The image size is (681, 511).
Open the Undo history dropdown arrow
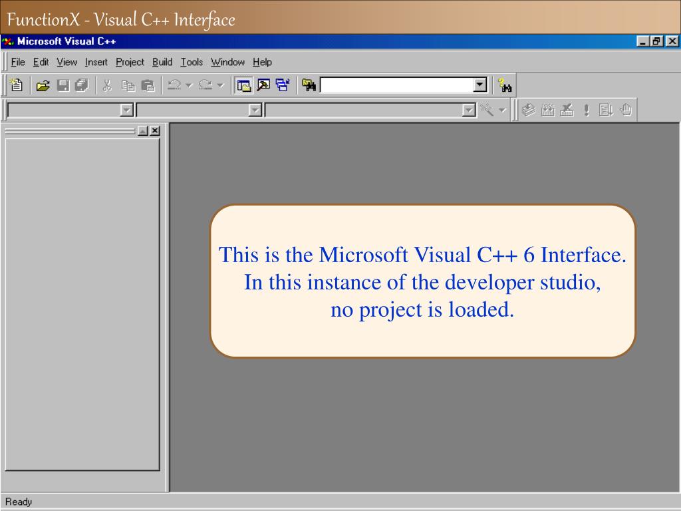coord(189,85)
